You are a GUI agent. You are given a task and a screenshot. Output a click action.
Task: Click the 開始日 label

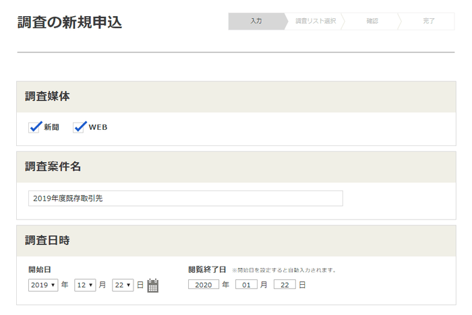[40, 270]
